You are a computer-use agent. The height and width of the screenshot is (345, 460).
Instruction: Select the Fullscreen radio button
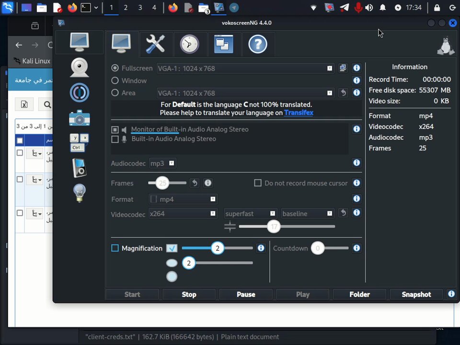point(115,68)
